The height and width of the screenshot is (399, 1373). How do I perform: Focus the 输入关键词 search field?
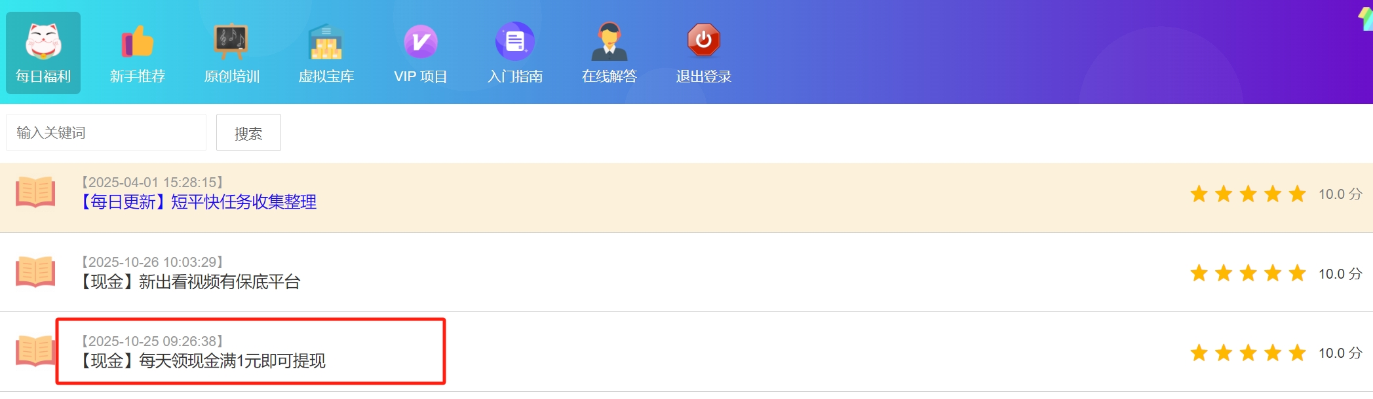coord(106,133)
